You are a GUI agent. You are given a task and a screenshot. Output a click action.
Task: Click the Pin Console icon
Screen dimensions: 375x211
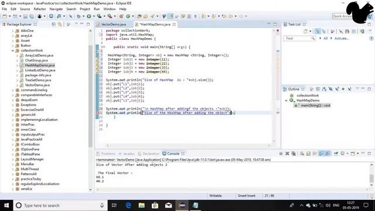point(336,154)
